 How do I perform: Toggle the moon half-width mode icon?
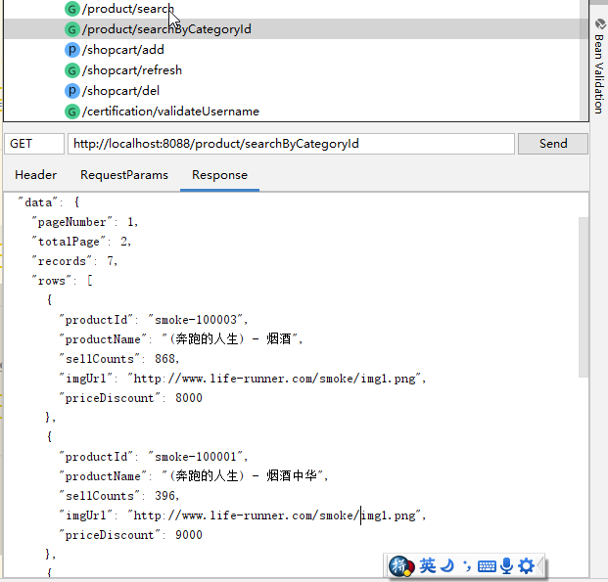click(448, 566)
